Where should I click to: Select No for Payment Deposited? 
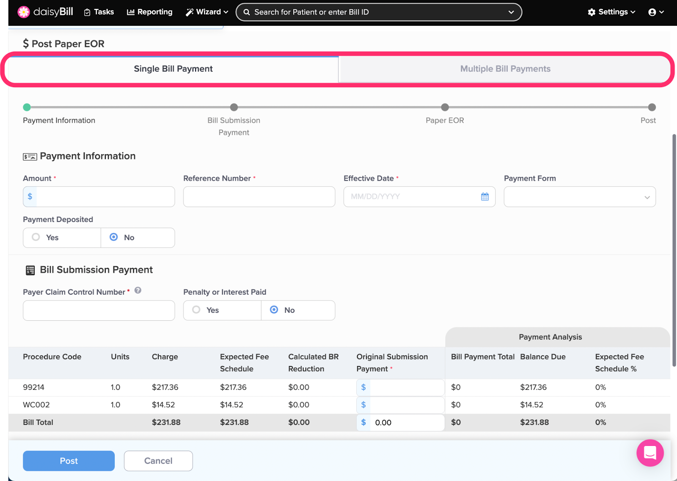(x=114, y=237)
